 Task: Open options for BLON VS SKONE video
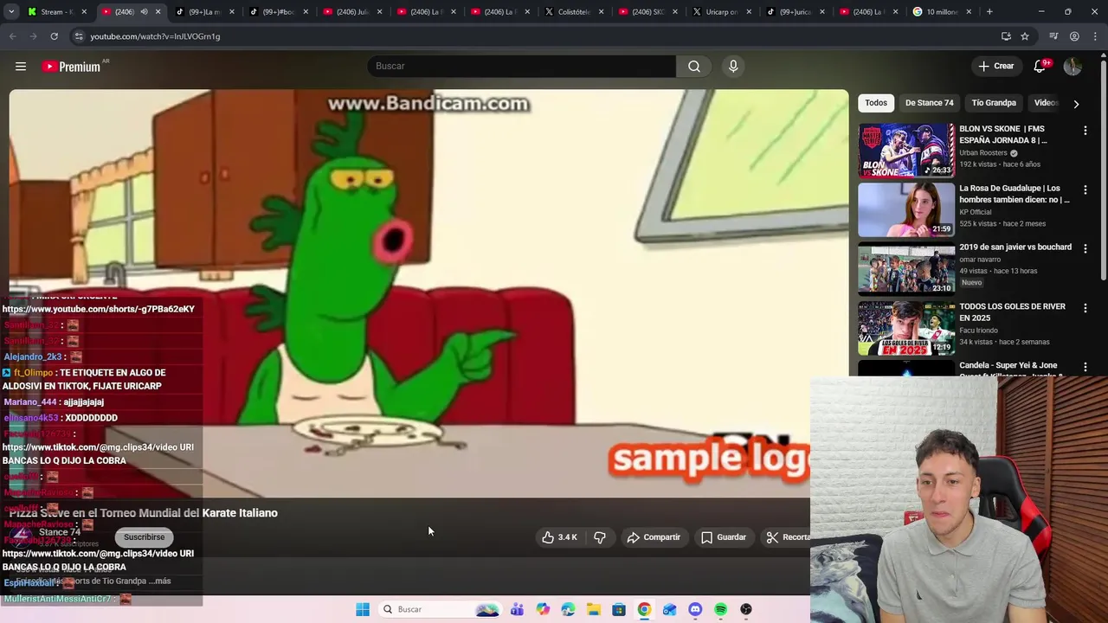click(1085, 130)
